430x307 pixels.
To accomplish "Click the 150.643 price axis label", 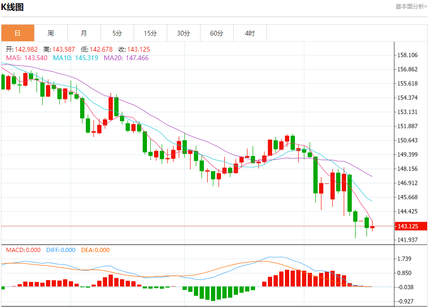I will pos(408,140).
